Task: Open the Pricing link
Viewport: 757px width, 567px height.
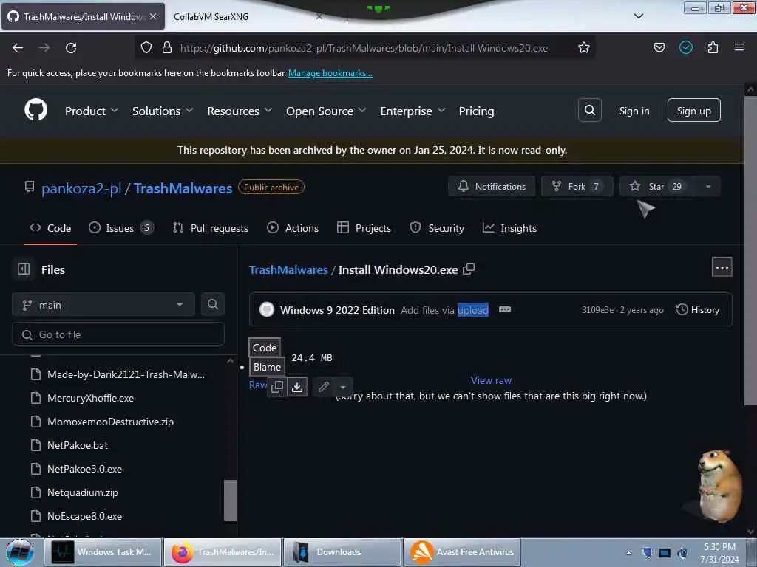Action: [477, 111]
